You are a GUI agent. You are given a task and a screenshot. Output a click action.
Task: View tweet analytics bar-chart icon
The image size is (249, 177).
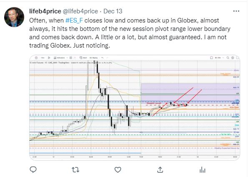(202, 169)
